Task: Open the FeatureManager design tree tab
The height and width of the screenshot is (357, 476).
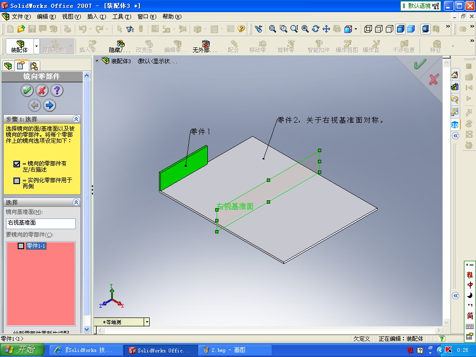Action: coord(8,66)
